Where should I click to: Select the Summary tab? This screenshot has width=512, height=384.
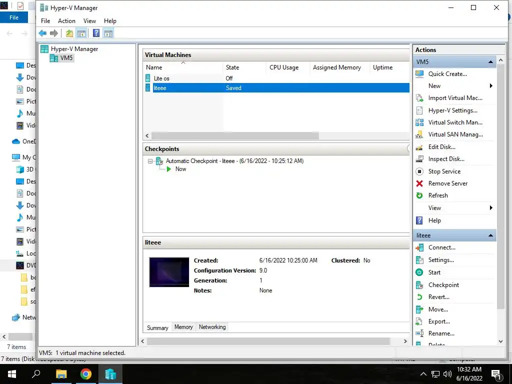point(157,328)
